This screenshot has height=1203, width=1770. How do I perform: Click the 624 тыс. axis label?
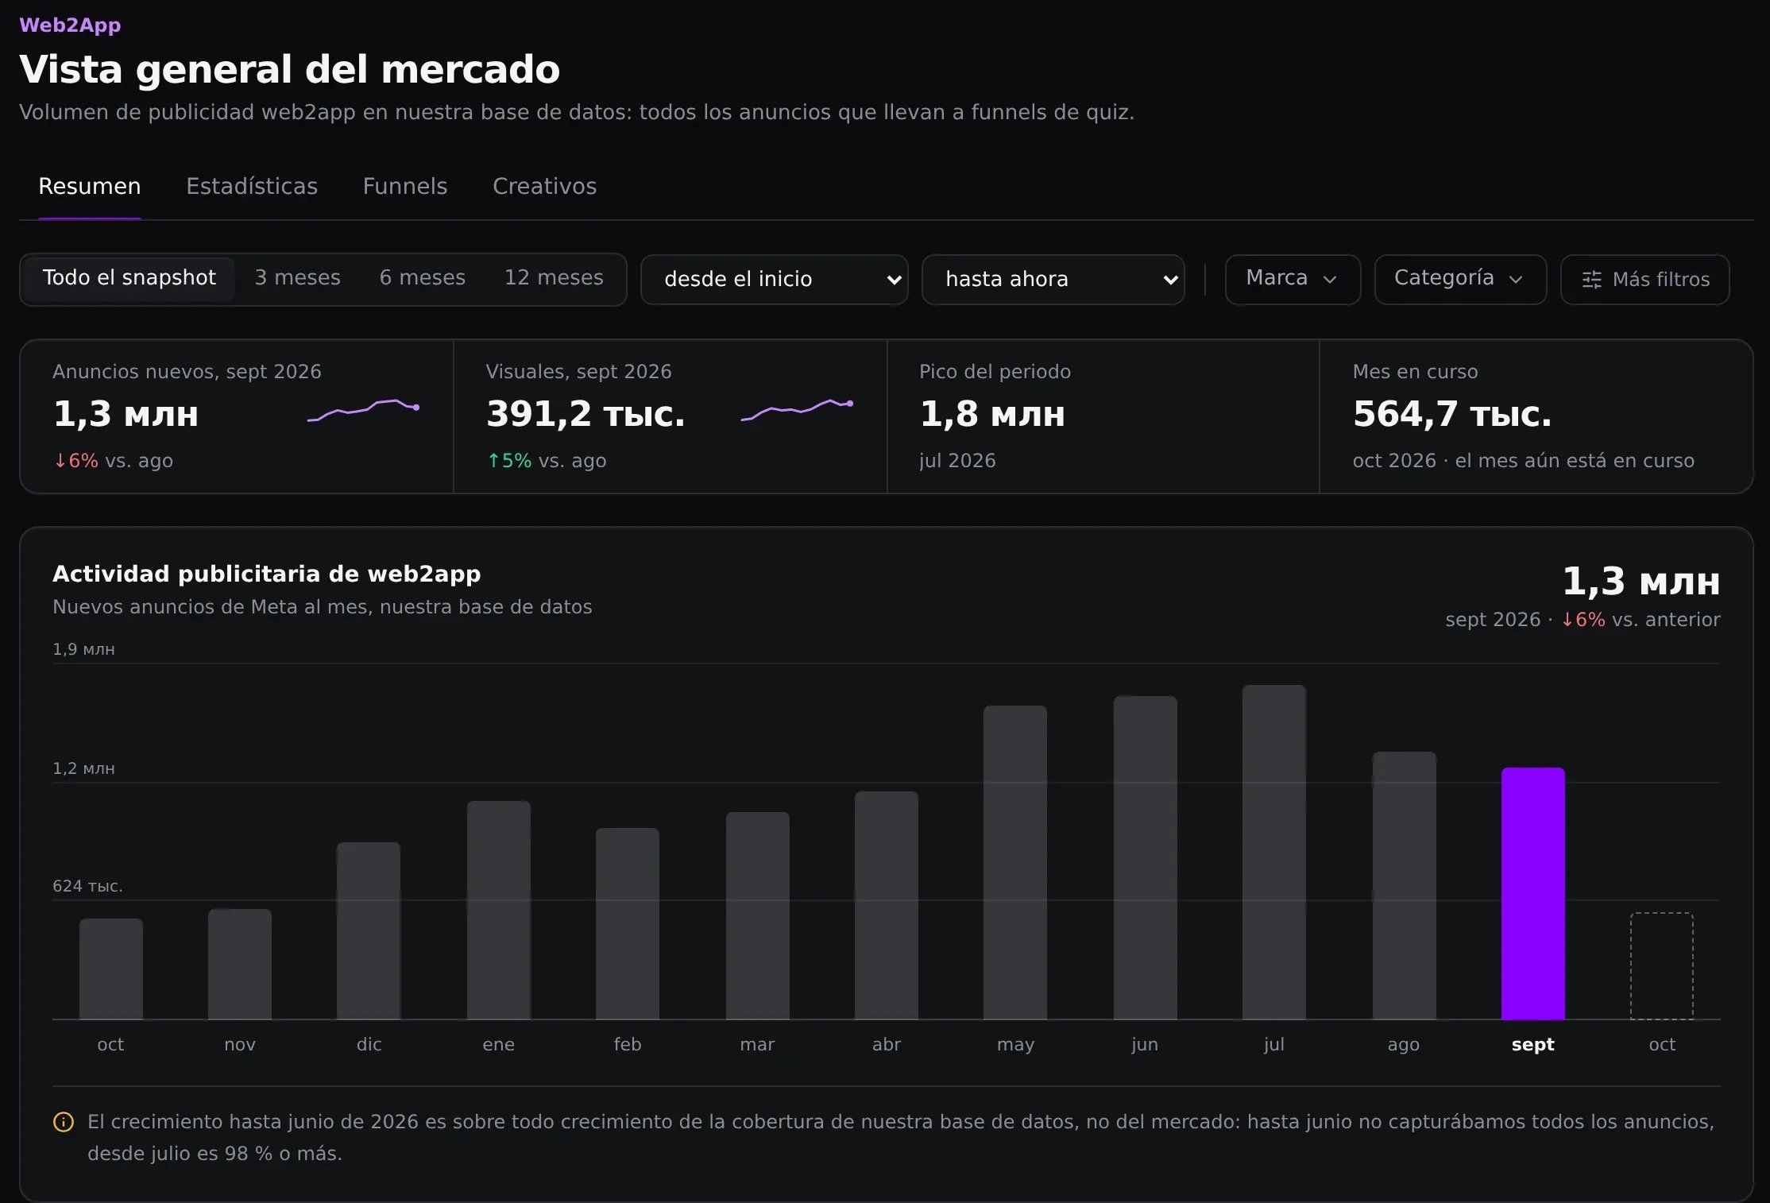(x=87, y=886)
